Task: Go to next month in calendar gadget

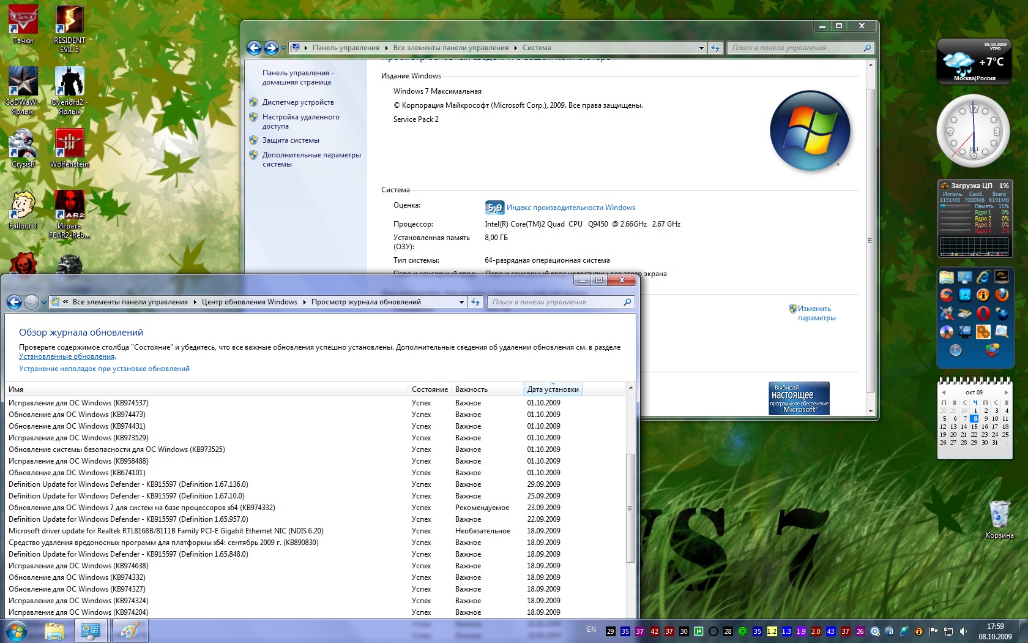Action: pos(1005,392)
